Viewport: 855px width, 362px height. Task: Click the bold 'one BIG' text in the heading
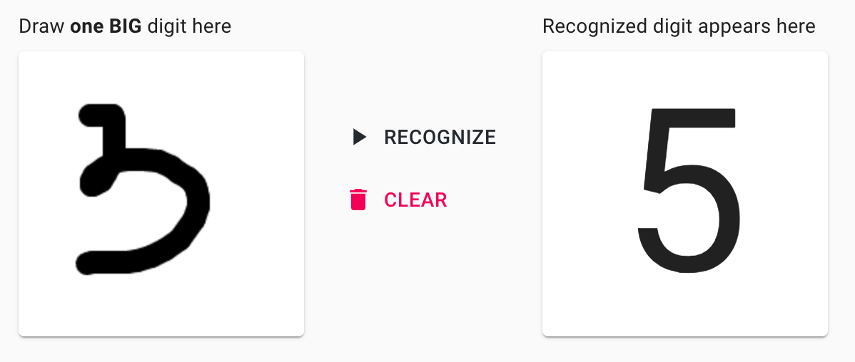click(106, 26)
